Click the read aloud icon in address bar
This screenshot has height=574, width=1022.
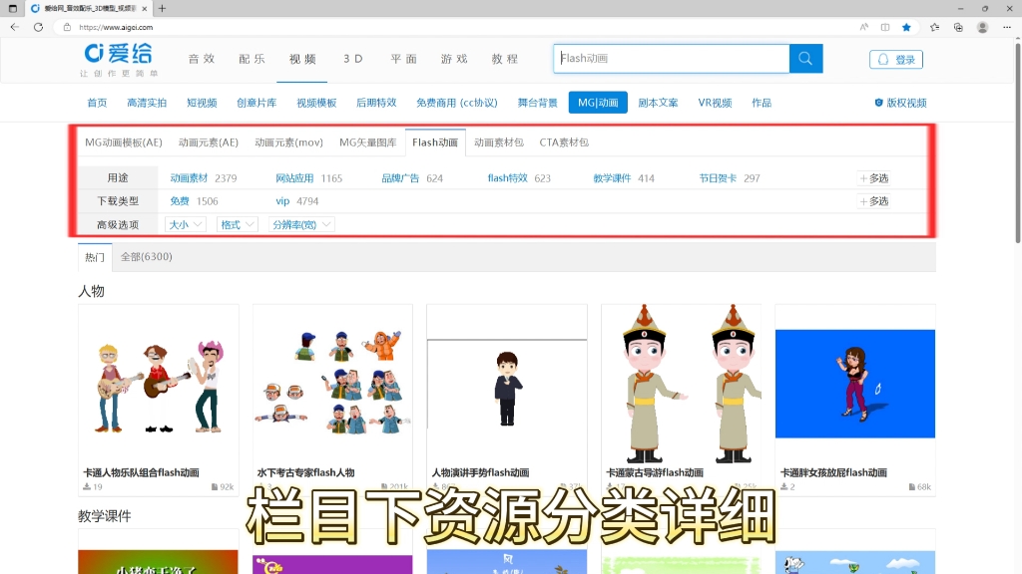coord(863,27)
